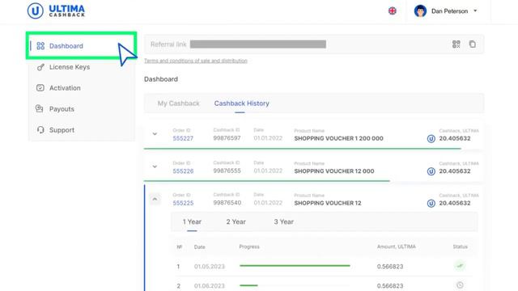
Task: Click the Ultima coin icon for order 555227
Action: 431,138
